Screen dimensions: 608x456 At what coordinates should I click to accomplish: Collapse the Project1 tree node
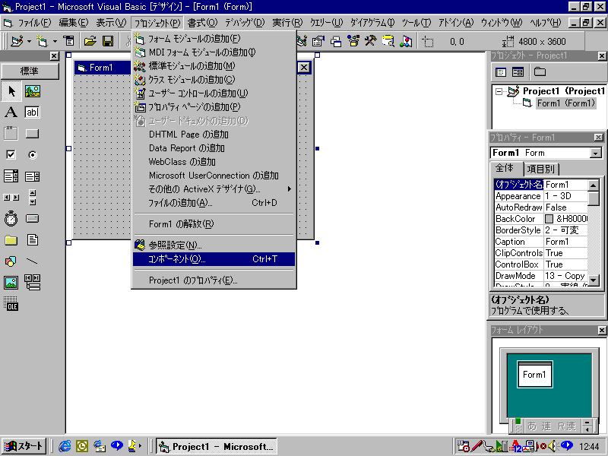coord(499,92)
